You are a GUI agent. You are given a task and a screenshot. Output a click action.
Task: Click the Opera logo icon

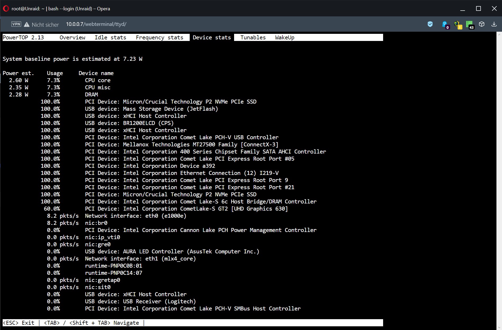[6, 8]
